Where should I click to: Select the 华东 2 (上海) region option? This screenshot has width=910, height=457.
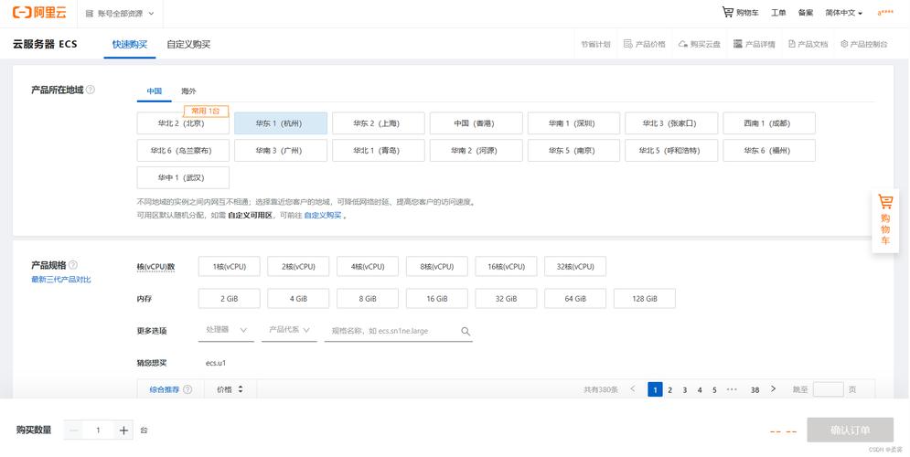pyautogui.click(x=379, y=123)
